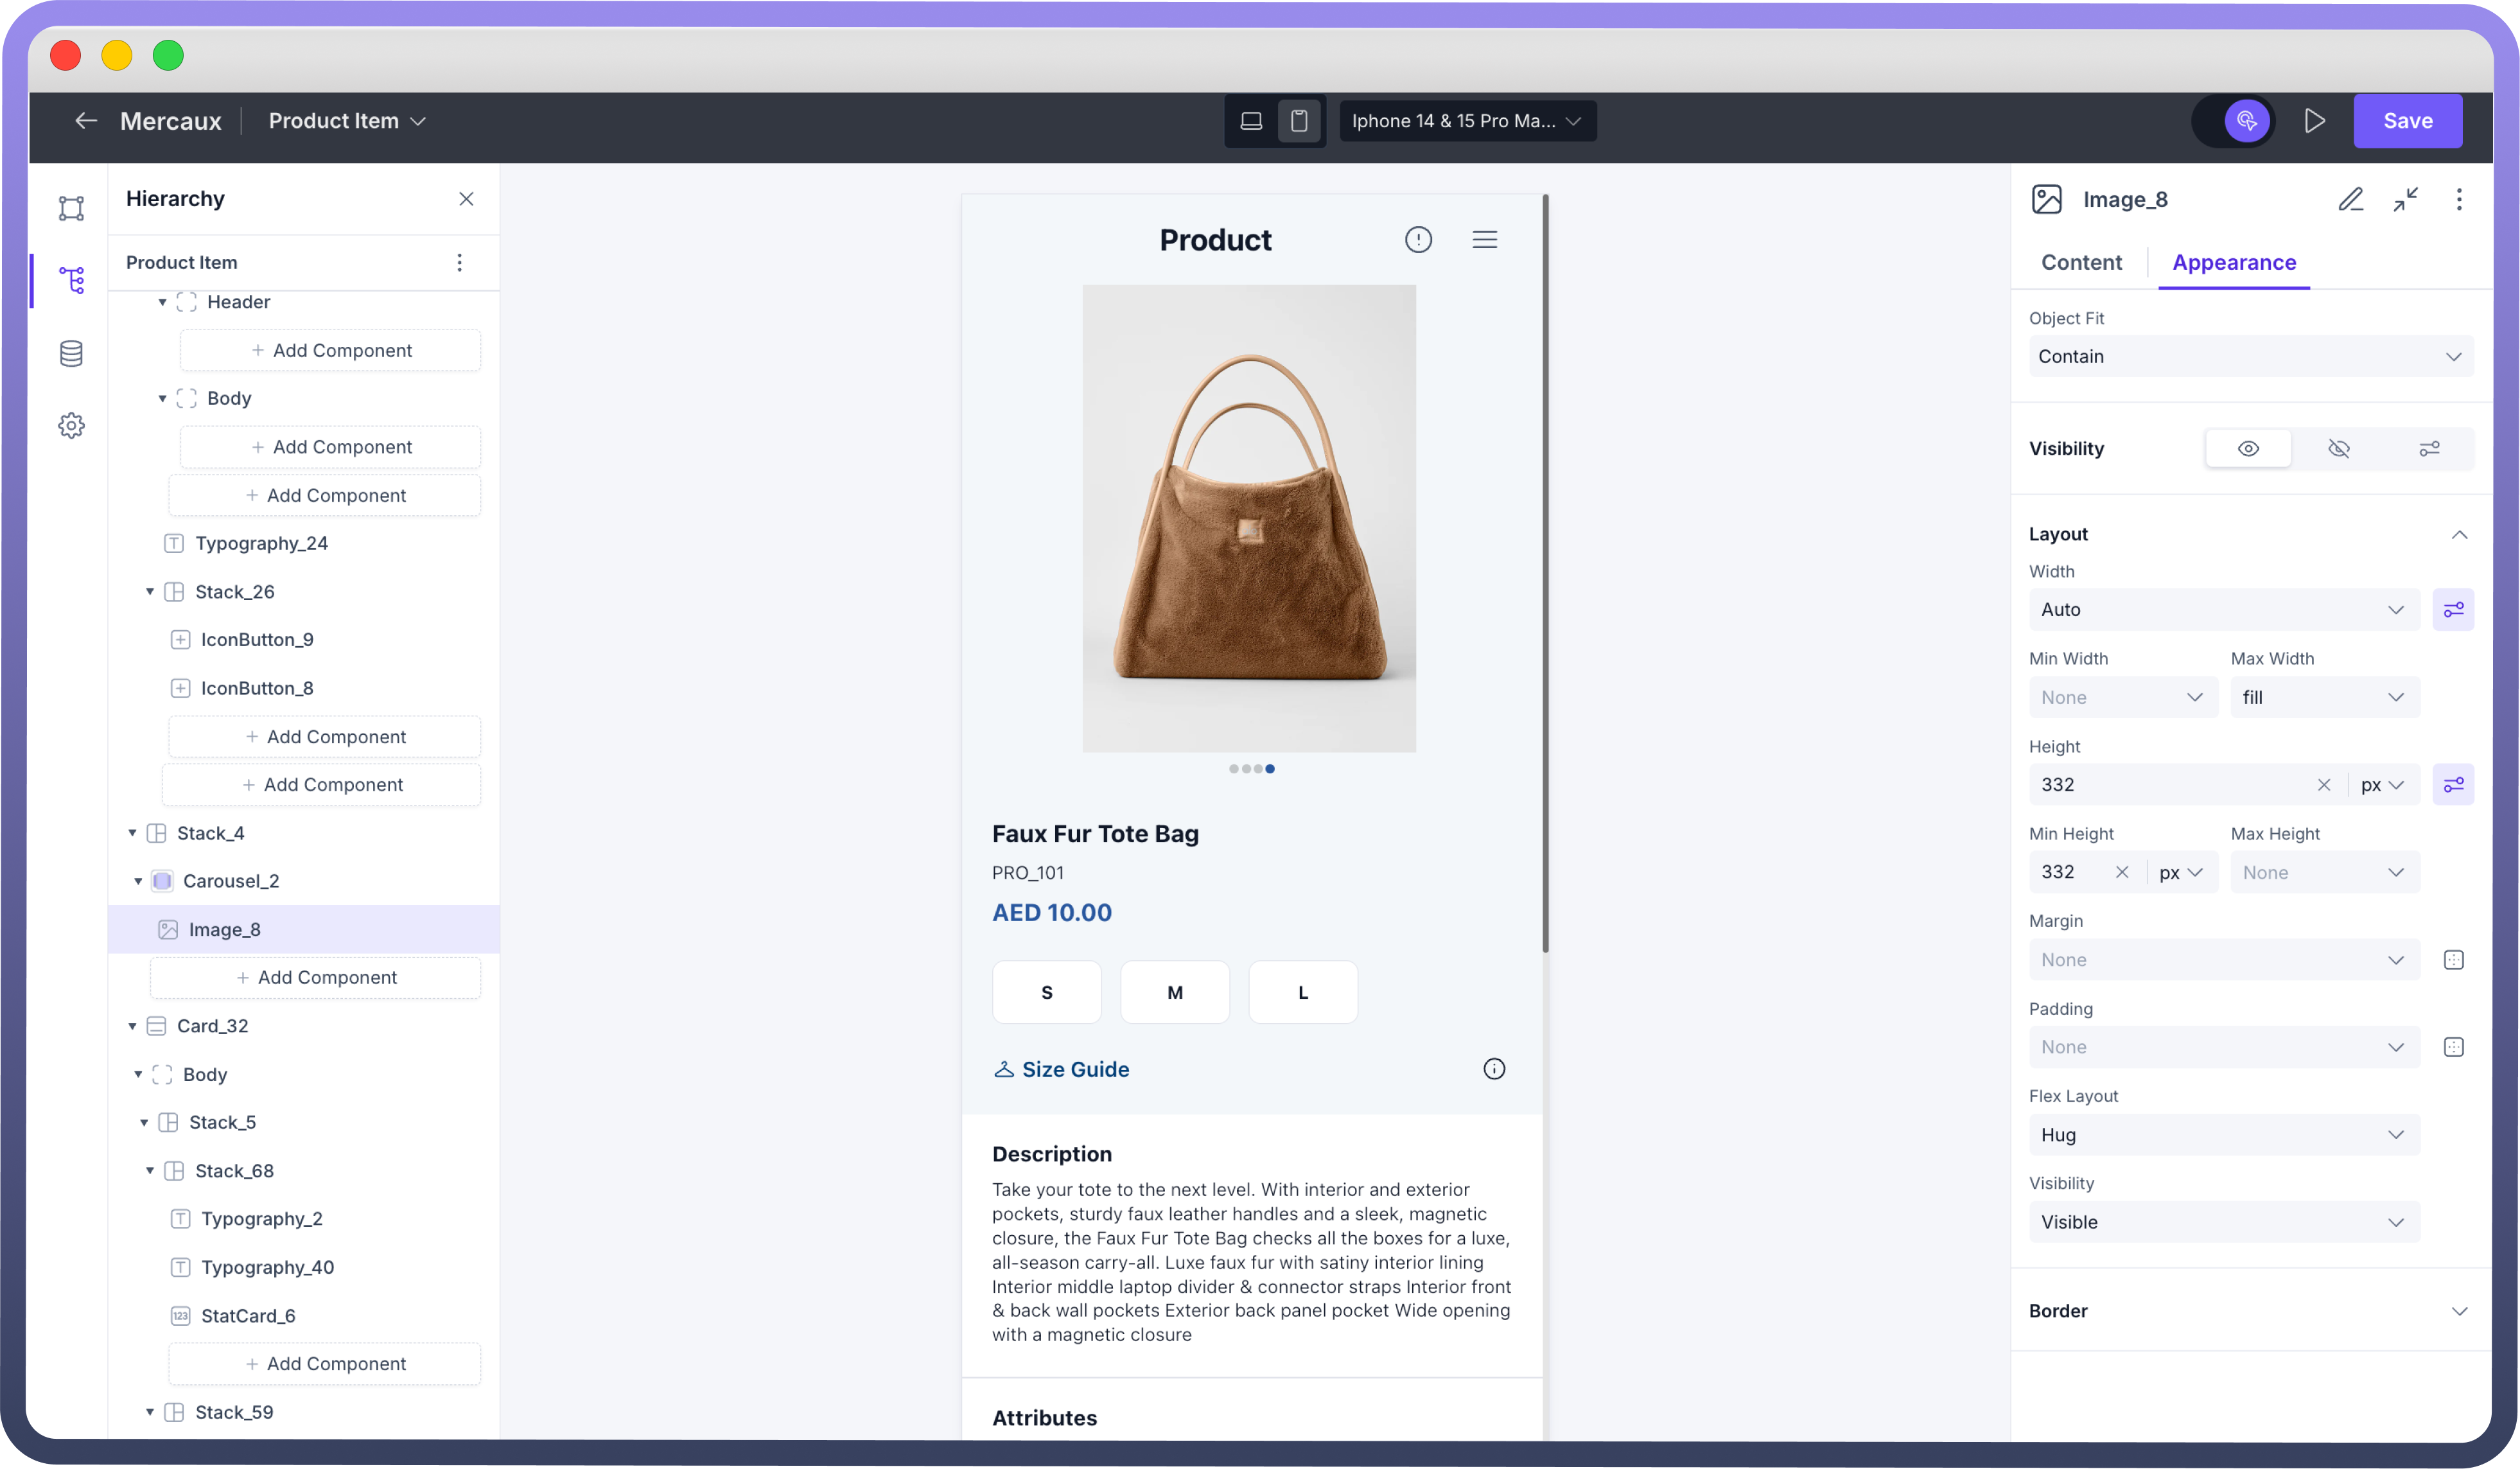This screenshot has height=1469, width=2520.
Task: Open the Object Fit Contain dropdown
Action: pos(2250,357)
